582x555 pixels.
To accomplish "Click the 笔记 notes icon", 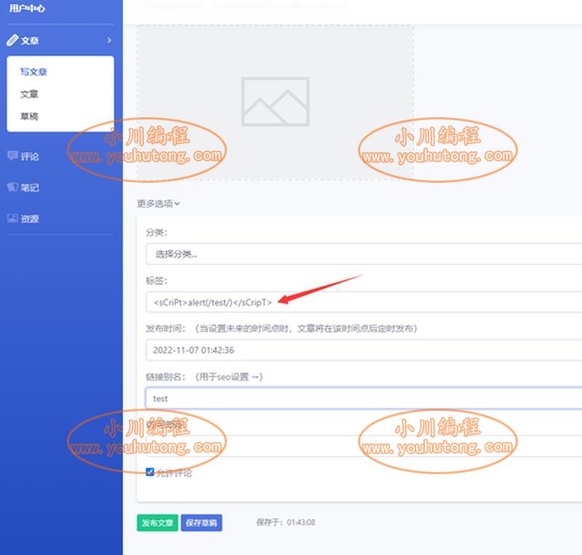I will coord(12,187).
